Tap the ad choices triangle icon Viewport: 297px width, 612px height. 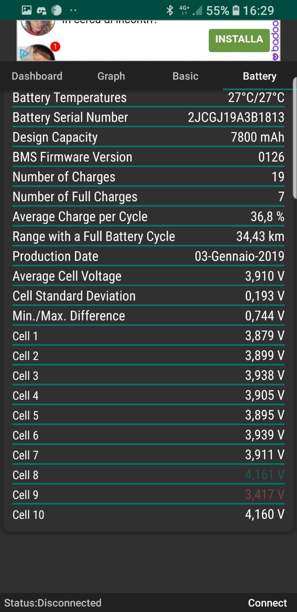24,54
